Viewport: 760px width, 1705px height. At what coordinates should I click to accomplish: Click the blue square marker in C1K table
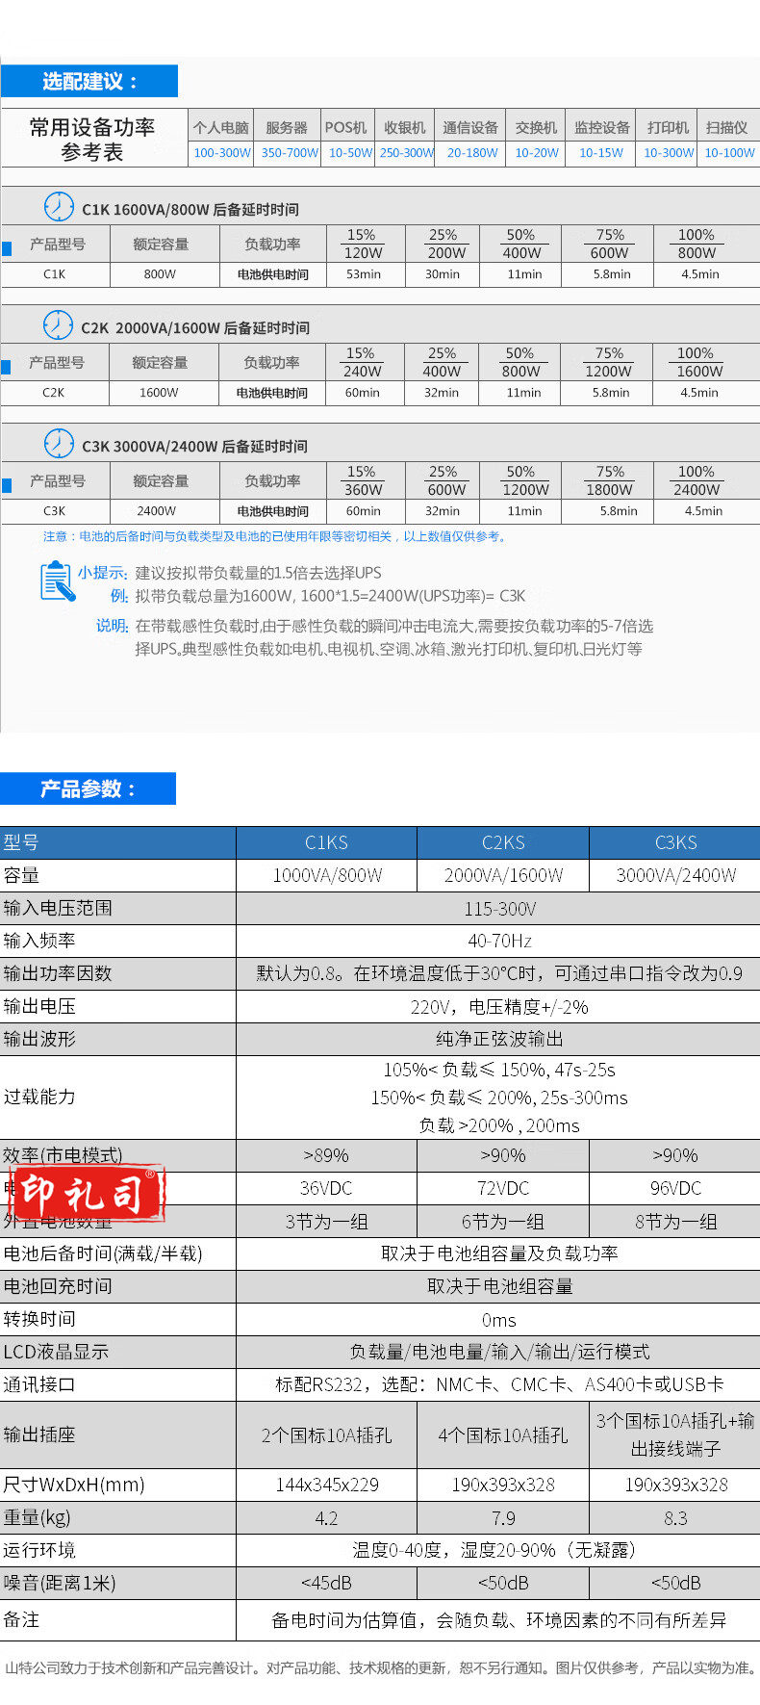[x=7, y=248]
